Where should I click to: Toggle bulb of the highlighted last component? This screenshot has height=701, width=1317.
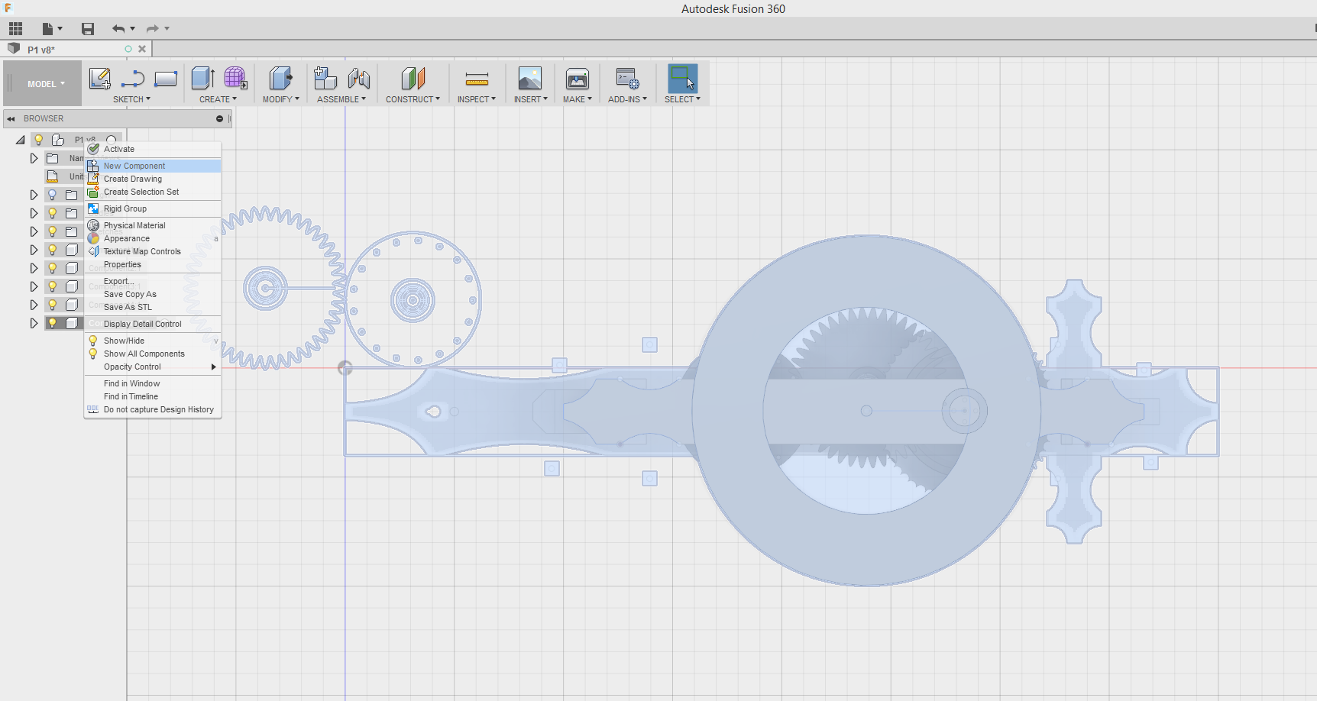point(53,323)
